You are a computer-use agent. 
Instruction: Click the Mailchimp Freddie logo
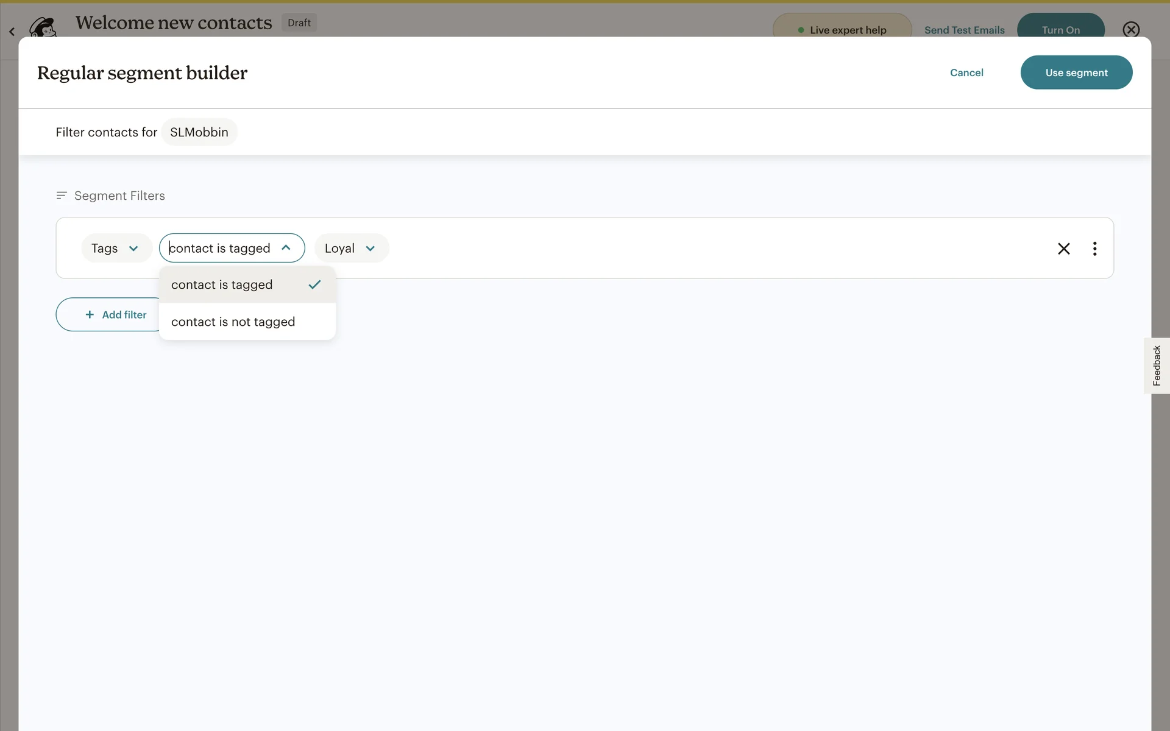43,28
